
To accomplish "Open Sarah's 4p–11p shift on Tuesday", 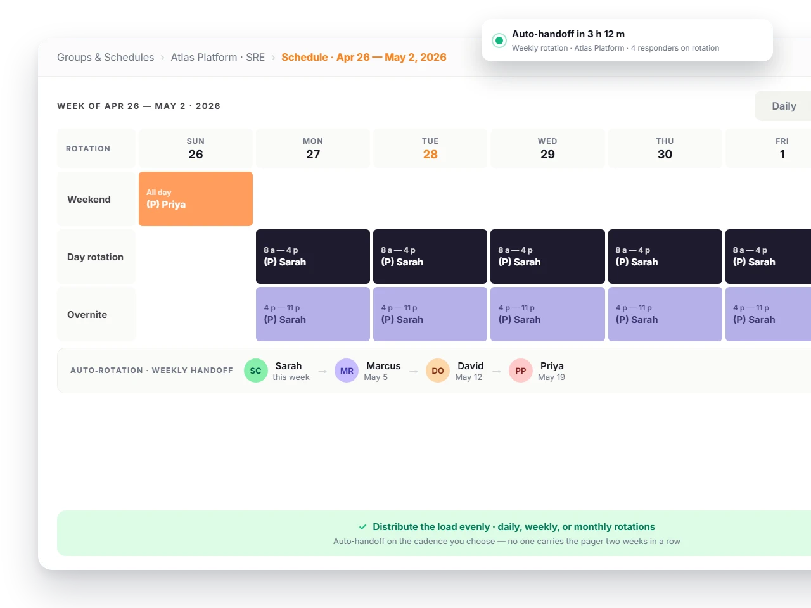I will pyautogui.click(x=430, y=314).
